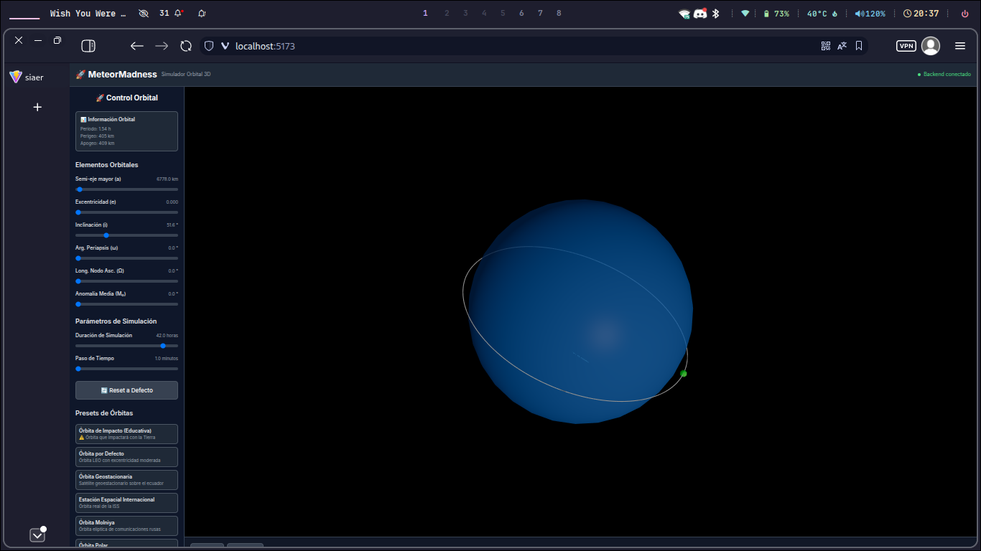Switch to workspace 6
Screen dimensions: 981x551
(x=521, y=14)
